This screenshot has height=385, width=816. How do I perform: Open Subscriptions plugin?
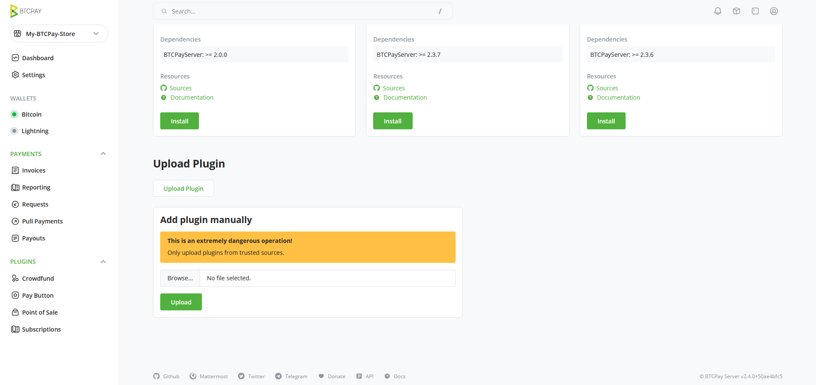[41, 329]
